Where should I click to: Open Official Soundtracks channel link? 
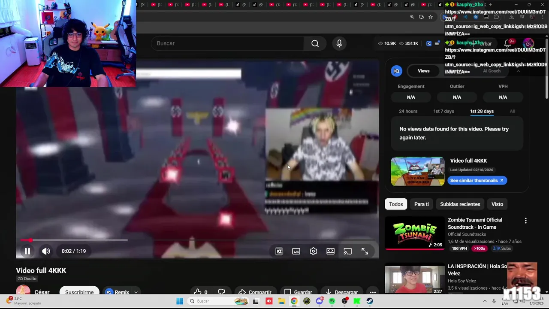(x=467, y=234)
